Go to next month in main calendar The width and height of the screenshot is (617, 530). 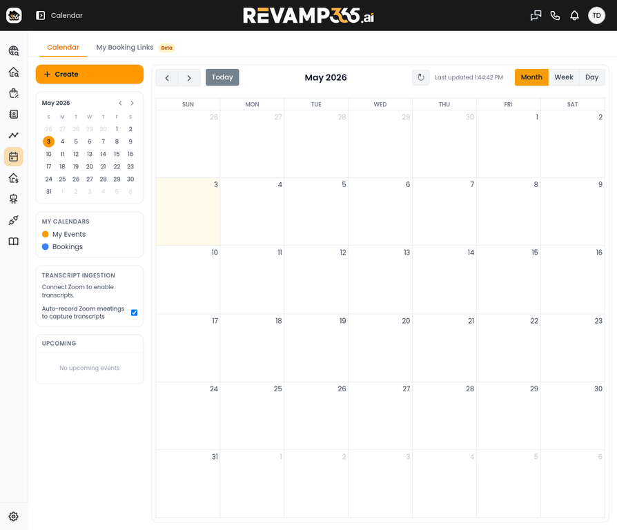pos(189,77)
